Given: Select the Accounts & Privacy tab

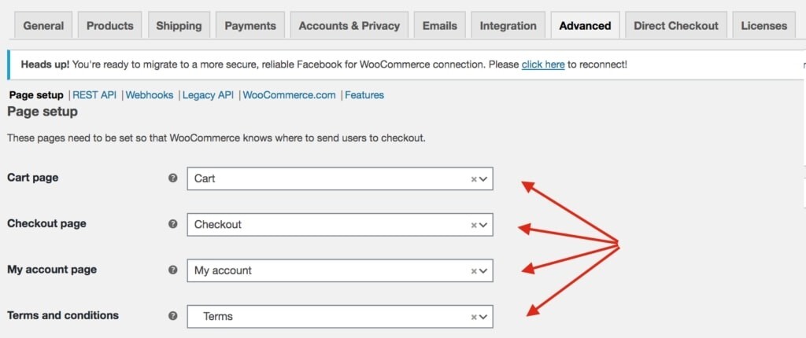Looking at the screenshot, I should point(349,25).
